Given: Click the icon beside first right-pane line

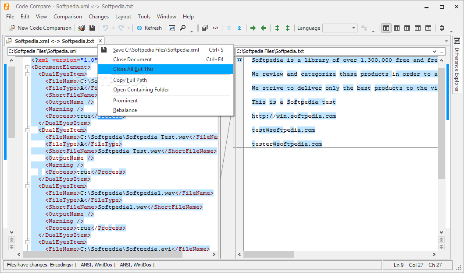Looking at the screenshot, I should click(x=239, y=60).
